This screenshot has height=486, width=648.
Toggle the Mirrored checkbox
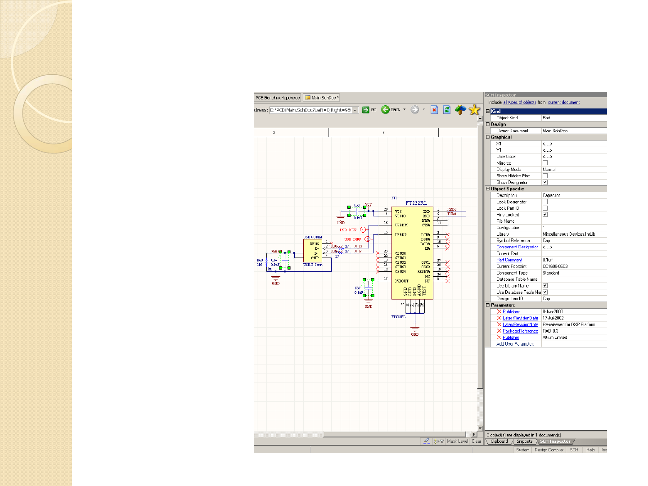545,163
